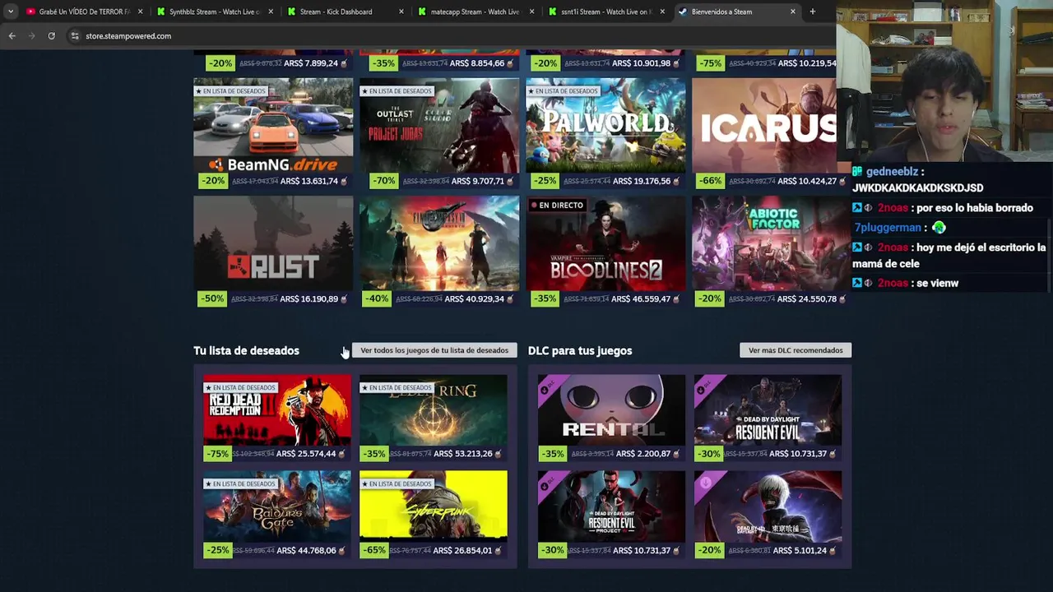Viewport: 1053px width, 592px height.
Task: Click the YouTube favicon on the first tab
Action: [30, 12]
